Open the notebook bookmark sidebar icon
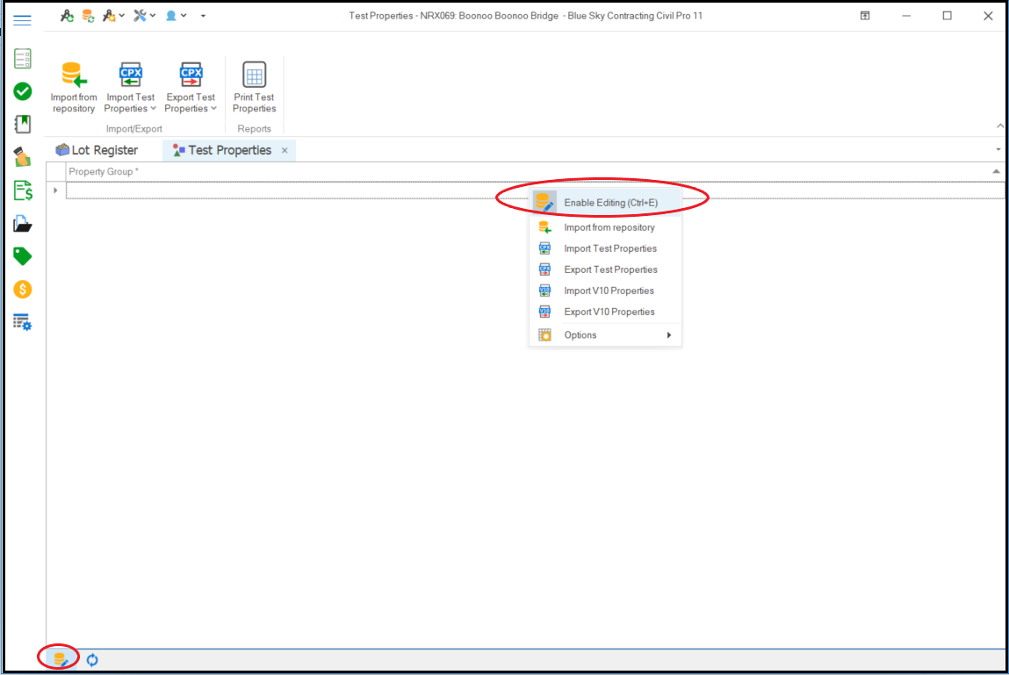This screenshot has width=1009, height=675. (x=23, y=124)
